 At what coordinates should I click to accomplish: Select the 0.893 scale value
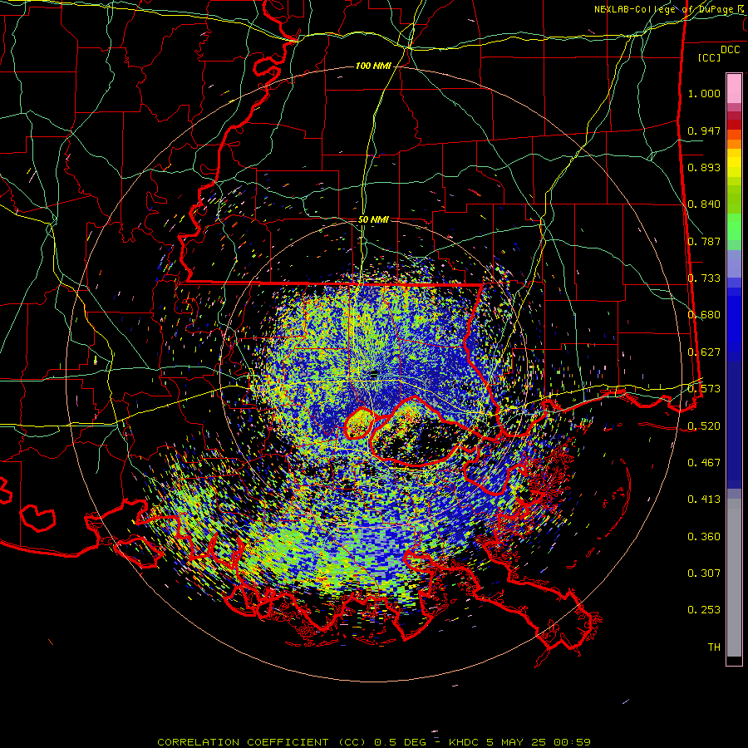coord(704,167)
